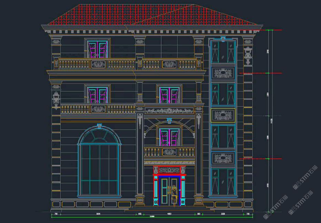Image resolution: width=321 pixels, height=223 pixels.
Task: Click the balcony balustrade above the entrance door
Action: (169, 152)
